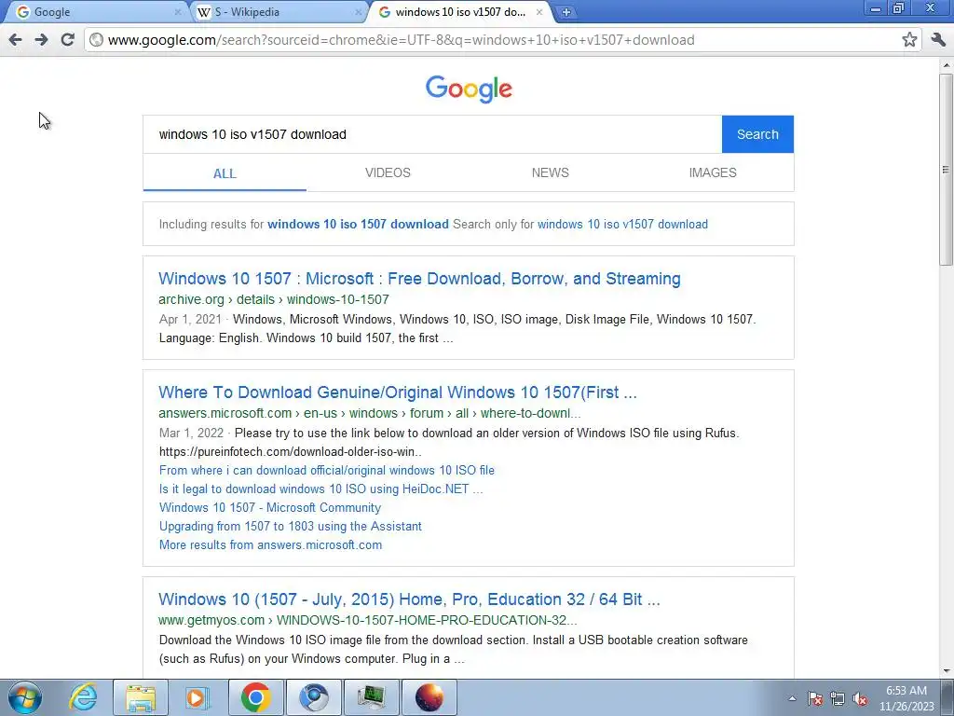This screenshot has width=954, height=716.
Task: Open 'From where i can download official/original' sublink
Action: click(x=327, y=470)
